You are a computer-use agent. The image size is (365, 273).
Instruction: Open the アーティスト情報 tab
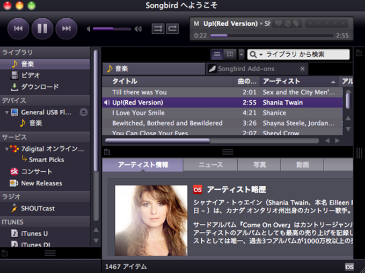tap(143, 165)
